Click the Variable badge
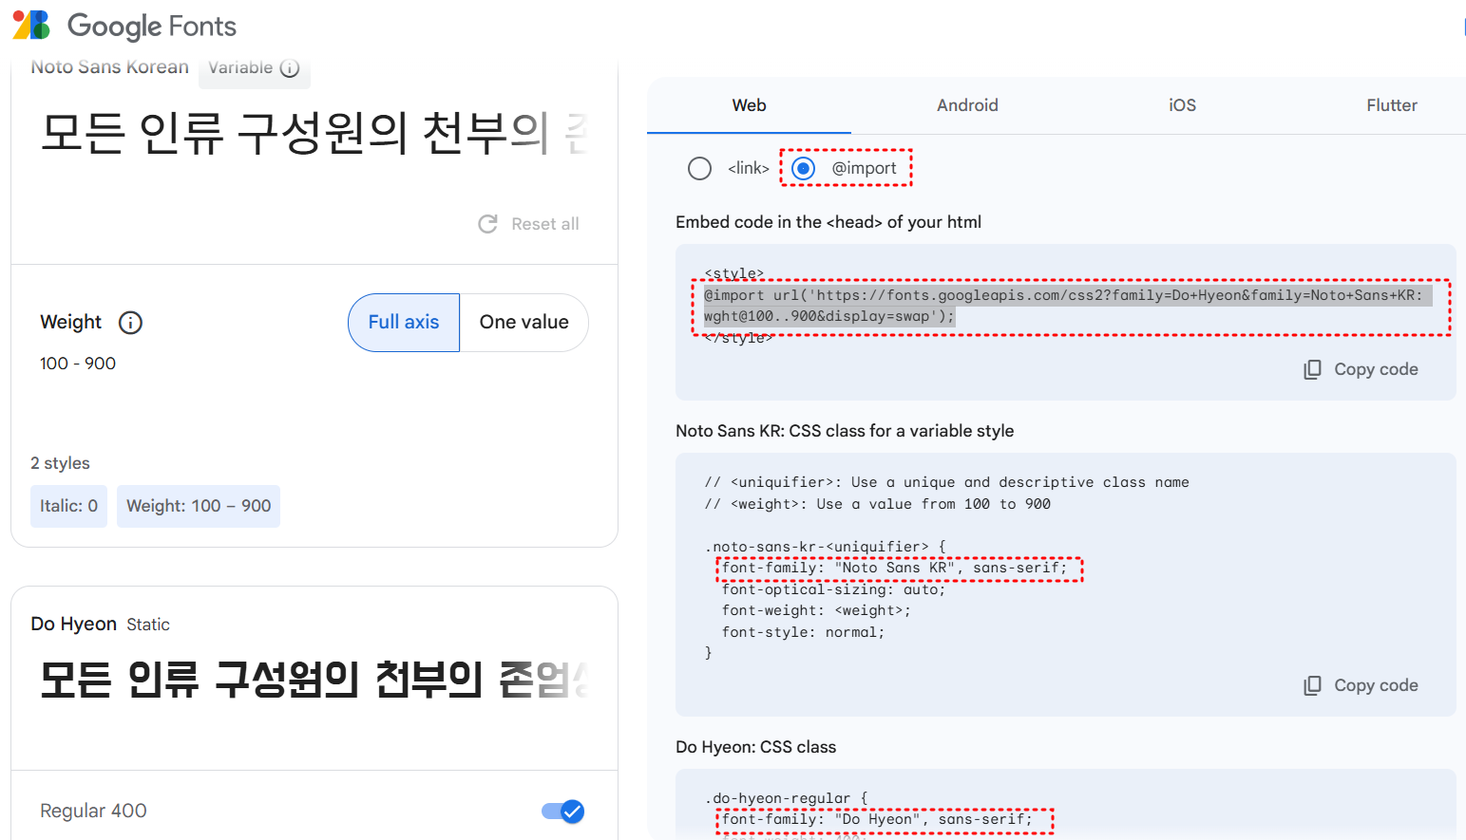 254,68
